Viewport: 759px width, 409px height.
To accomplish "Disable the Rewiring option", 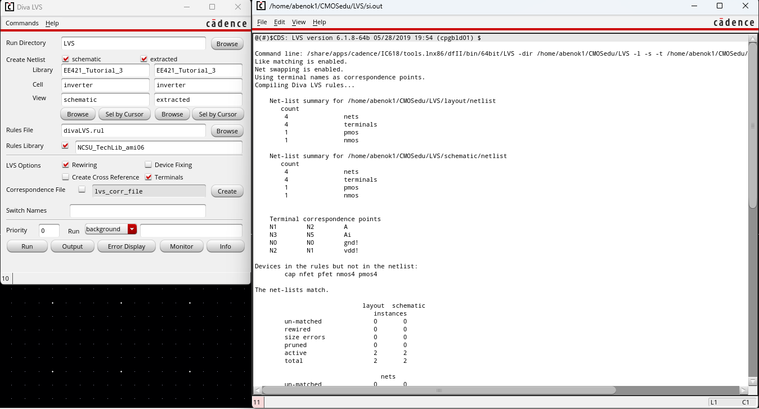I will click(66, 165).
